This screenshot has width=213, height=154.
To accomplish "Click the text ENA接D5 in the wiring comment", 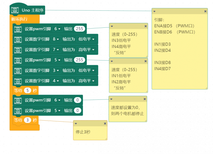I will (163, 26).
